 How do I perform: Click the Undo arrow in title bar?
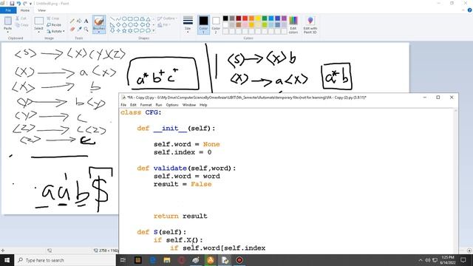pyautogui.click(x=18, y=3)
